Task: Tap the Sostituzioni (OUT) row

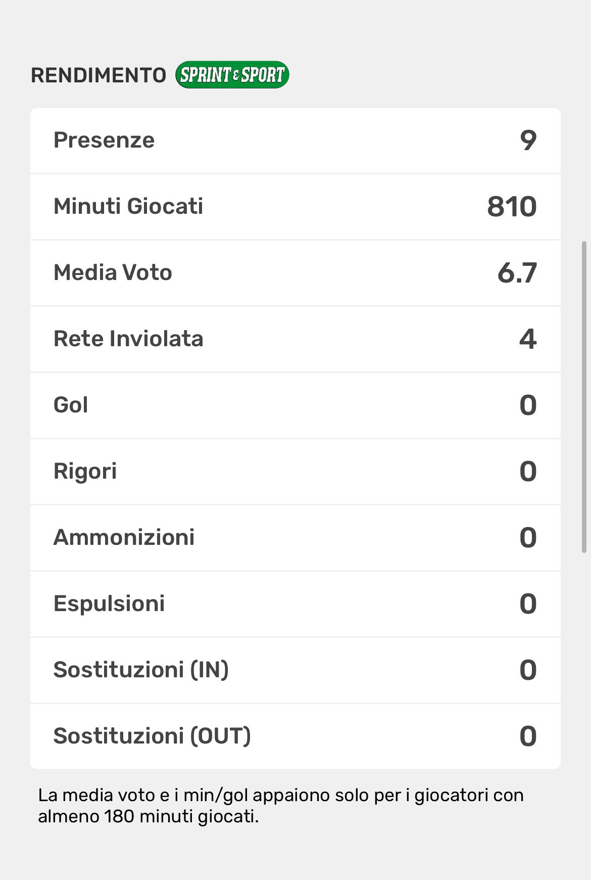Action: (x=295, y=736)
